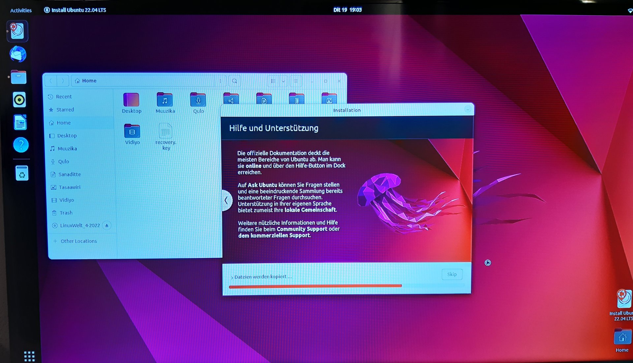Click Activities in the top bar
633x363 pixels.
[x=21, y=10]
